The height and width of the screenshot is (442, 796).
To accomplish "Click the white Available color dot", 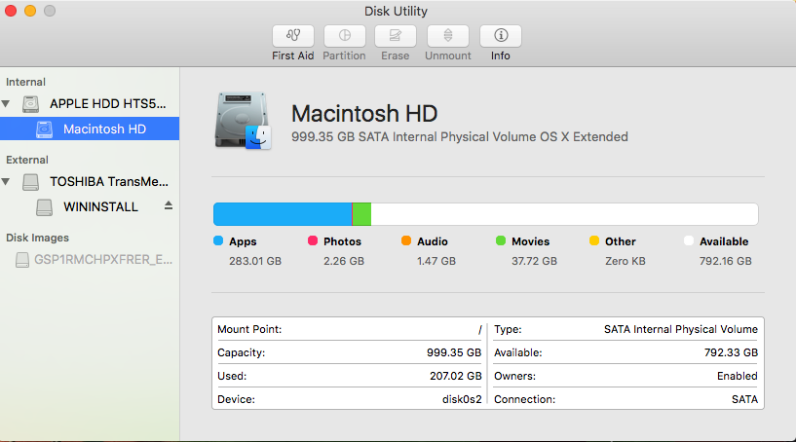I will coord(689,240).
